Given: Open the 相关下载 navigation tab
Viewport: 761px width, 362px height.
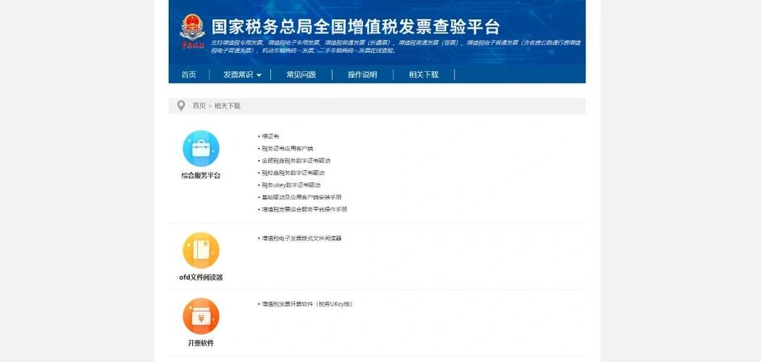Looking at the screenshot, I should pyautogui.click(x=424, y=75).
